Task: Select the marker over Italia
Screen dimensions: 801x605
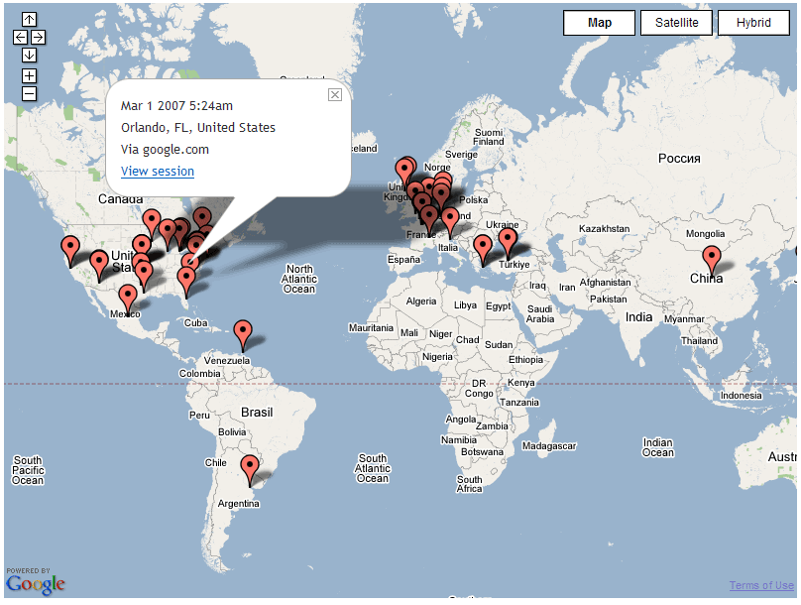Action: tap(450, 218)
